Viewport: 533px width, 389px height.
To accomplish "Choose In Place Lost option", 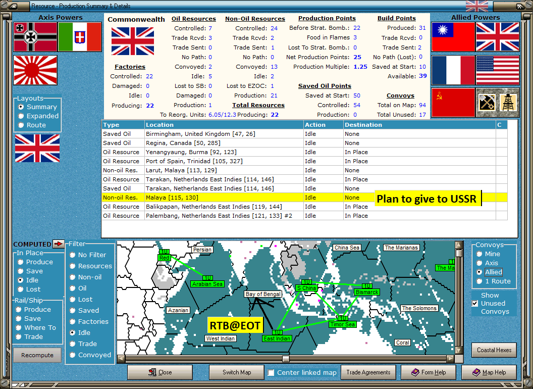I will [29, 289].
